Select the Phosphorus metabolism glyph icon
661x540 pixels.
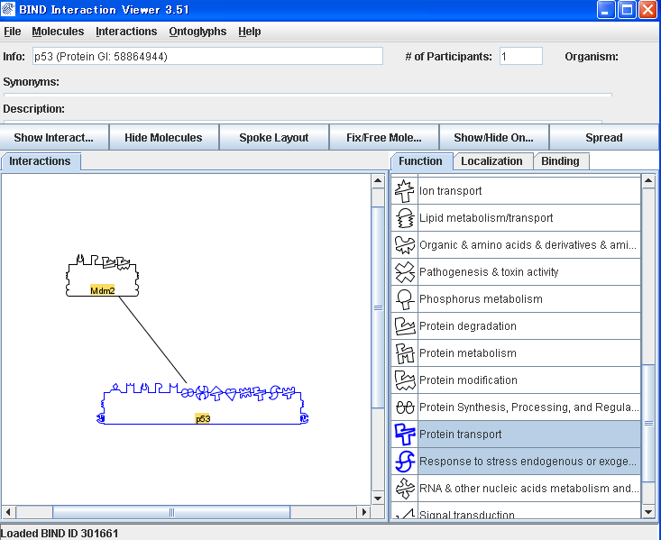pos(404,299)
